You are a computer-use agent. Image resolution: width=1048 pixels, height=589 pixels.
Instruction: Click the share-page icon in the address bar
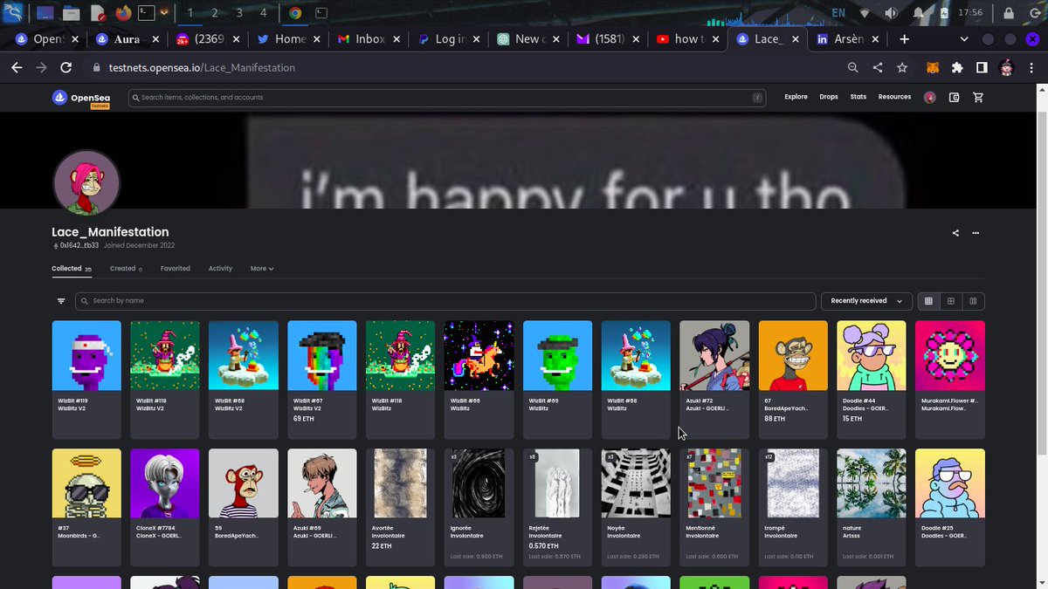point(878,67)
